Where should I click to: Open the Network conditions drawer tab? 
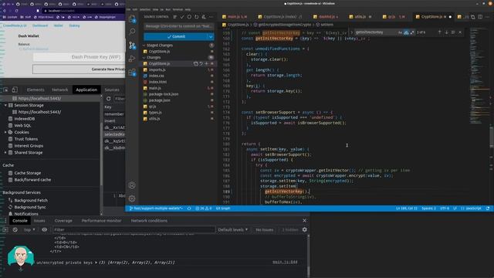pos(149,221)
